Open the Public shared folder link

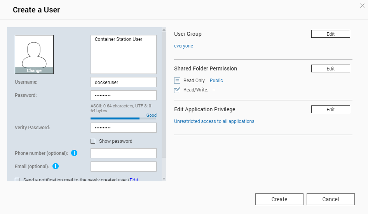pos(216,81)
